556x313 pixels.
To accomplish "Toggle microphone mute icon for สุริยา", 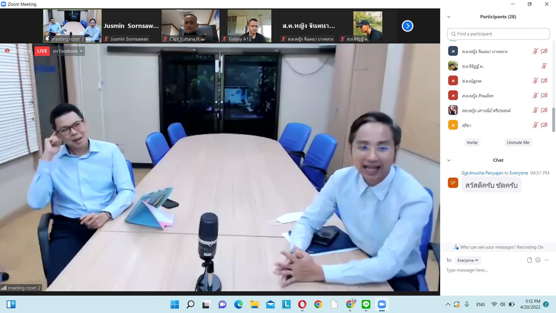I will (535, 125).
